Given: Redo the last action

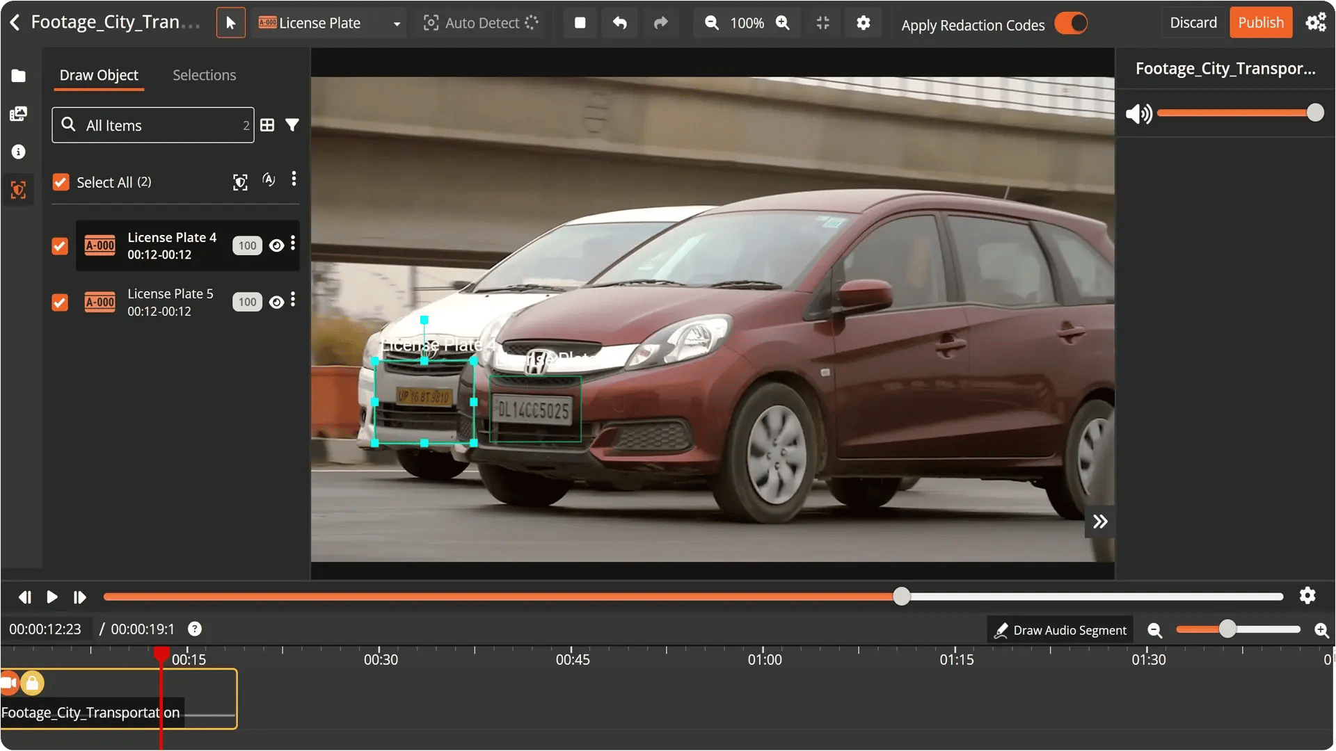Looking at the screenshot, I should tap(660, 23).
